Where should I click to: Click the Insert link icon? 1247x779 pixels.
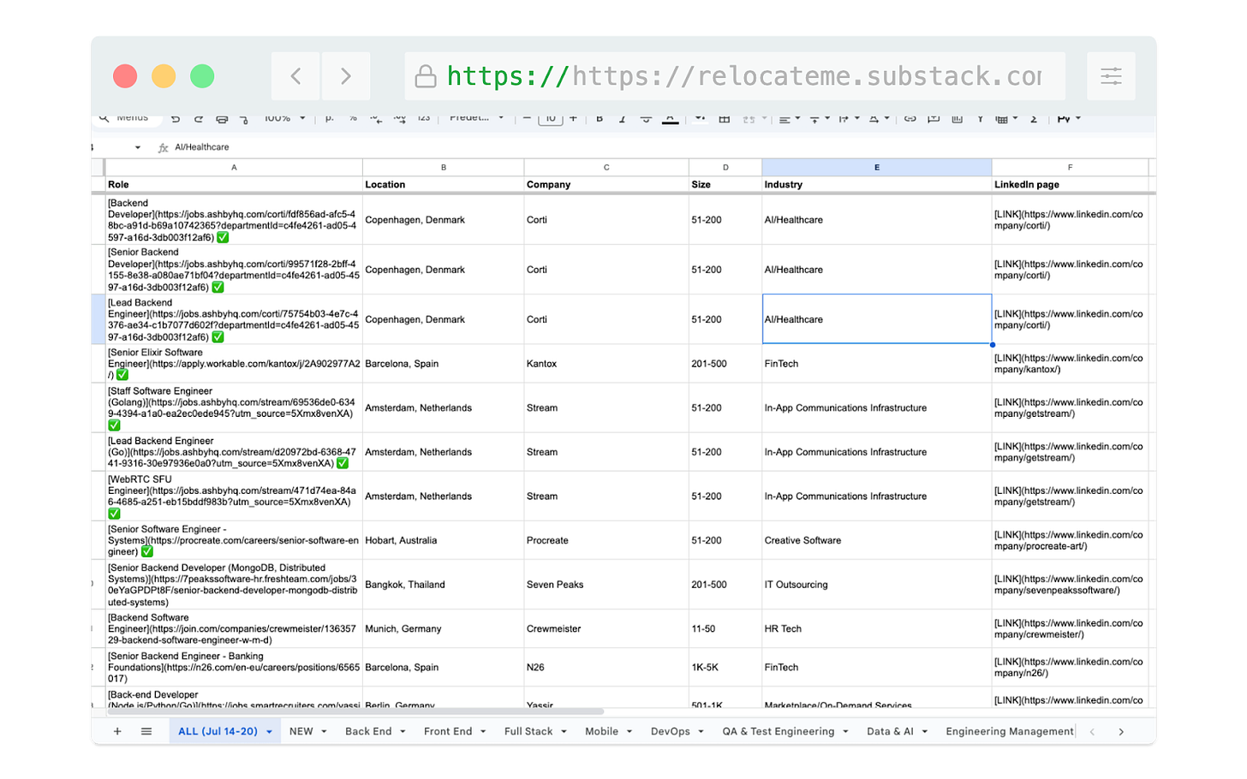pos(910,119)
